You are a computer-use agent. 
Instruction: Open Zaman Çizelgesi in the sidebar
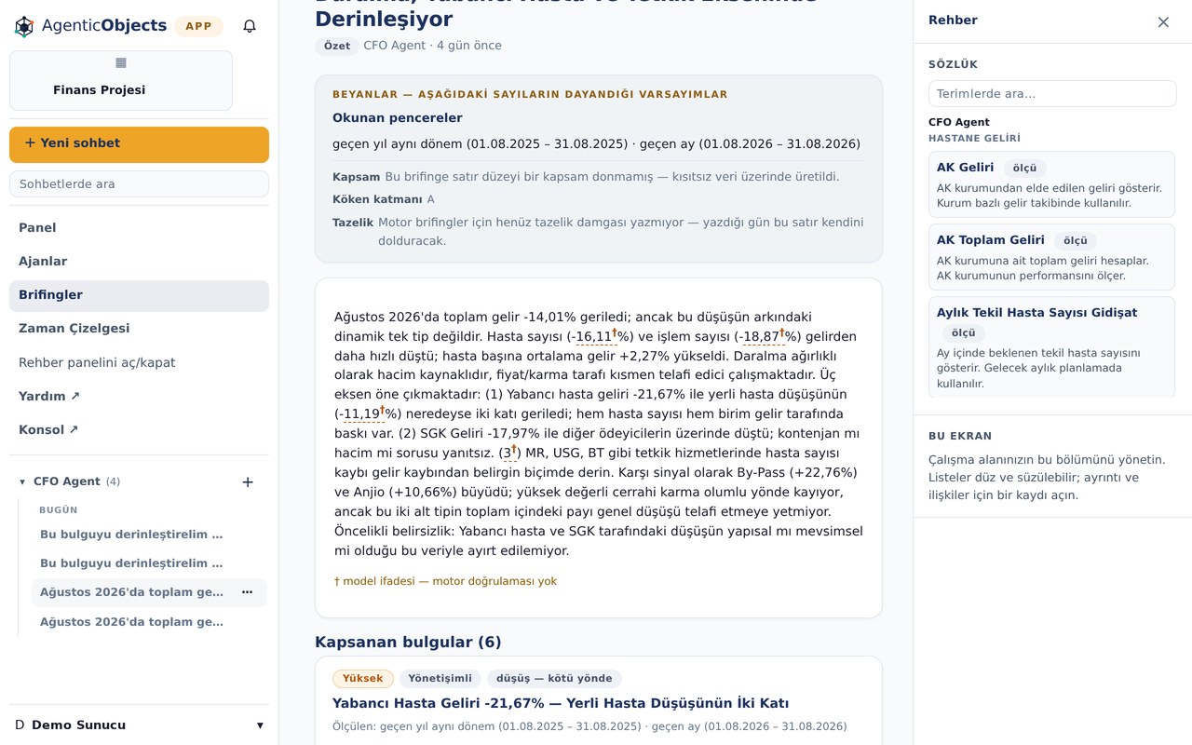[139, 329]
